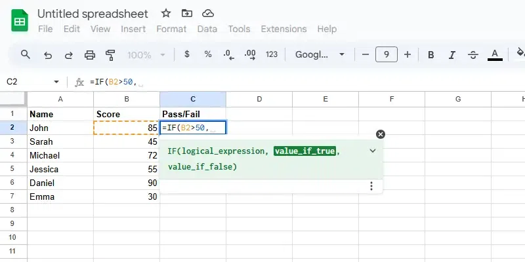Star the Untitled spreadsheet
This screenshot has height=262, width=525.
[166, 13]
